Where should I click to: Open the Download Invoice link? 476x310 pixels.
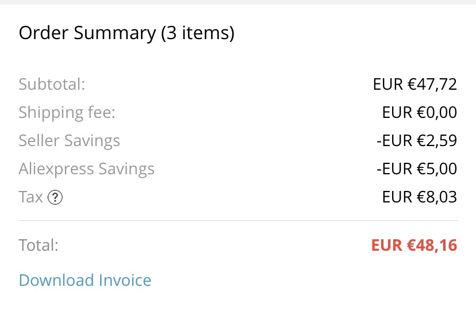click(85, 280)
